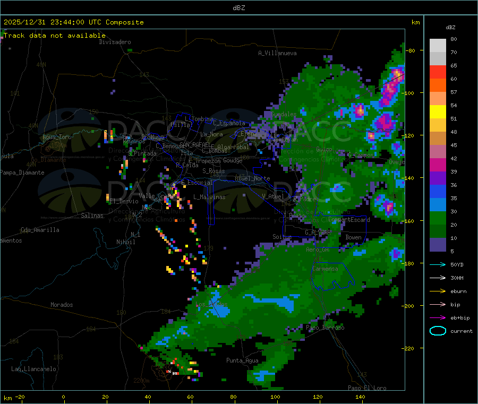Click the 'km' label at the top right of map
Screen dimensions: 478x404
[x=415, y=22]
